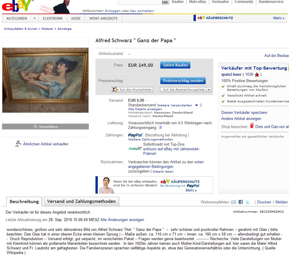Click Preisvorschlag senden button

click(183, 81)
